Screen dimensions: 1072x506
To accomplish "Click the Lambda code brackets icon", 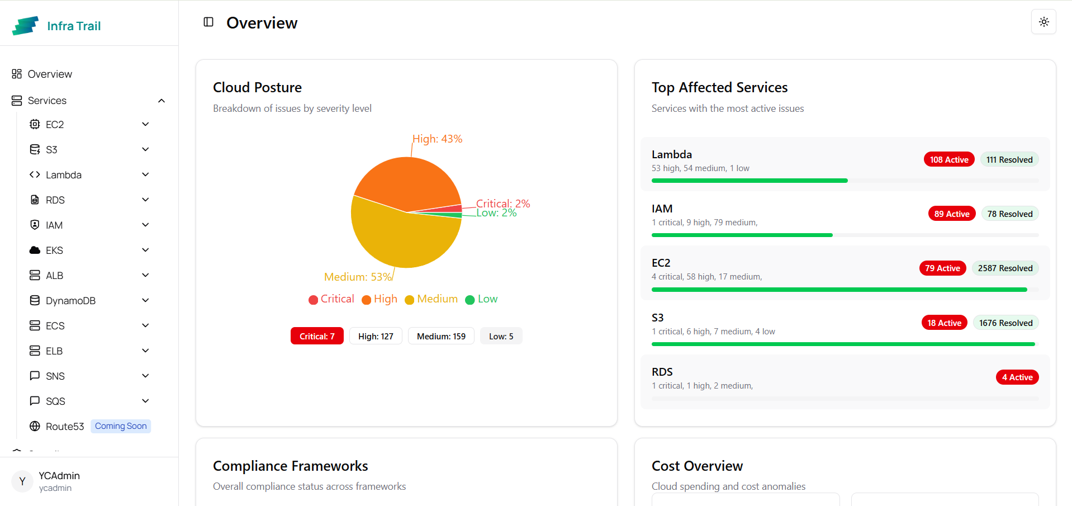I will click(35, 174).
